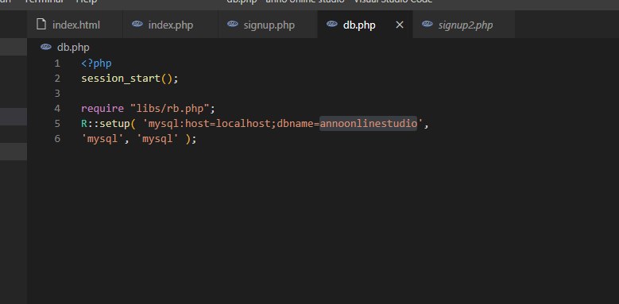Switch to the index.php tab
619x304 pixels.
(x=170, y=25)
